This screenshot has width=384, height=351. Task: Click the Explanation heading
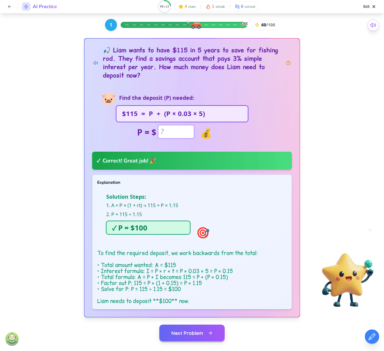tap(109, 182)
